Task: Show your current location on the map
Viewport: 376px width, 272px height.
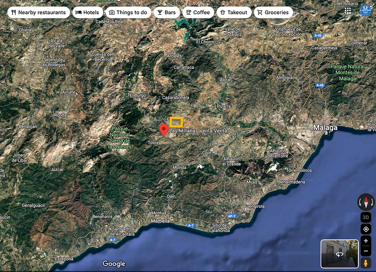Action: click(366, 230)
